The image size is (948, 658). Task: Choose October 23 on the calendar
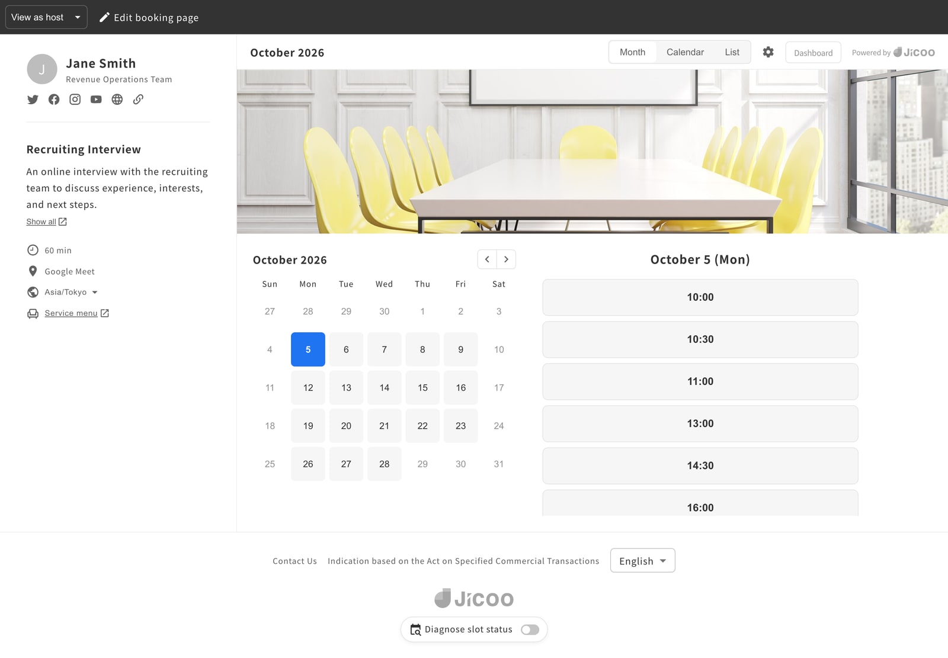point(461,426)
